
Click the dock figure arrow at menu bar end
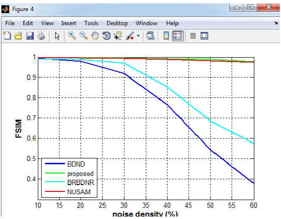[276, 23]
